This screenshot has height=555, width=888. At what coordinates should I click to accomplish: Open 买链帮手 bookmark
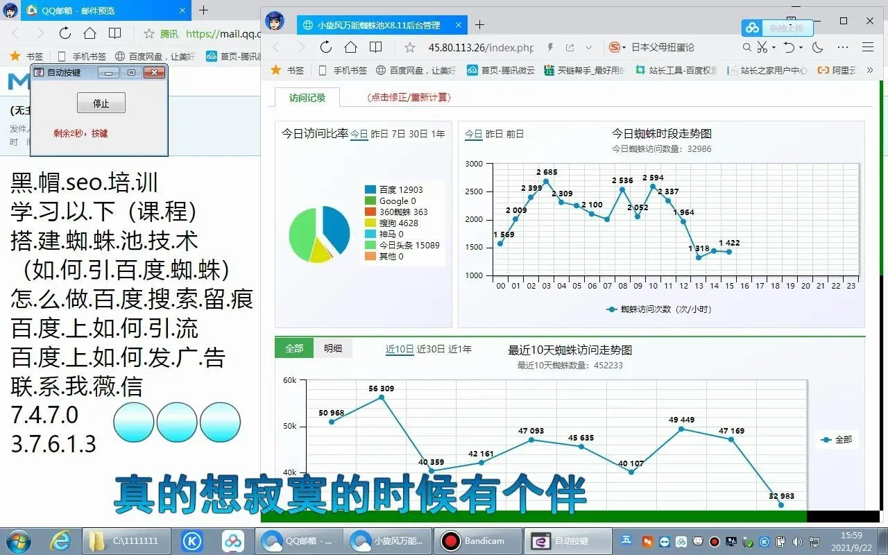click(x=585, y=70)
